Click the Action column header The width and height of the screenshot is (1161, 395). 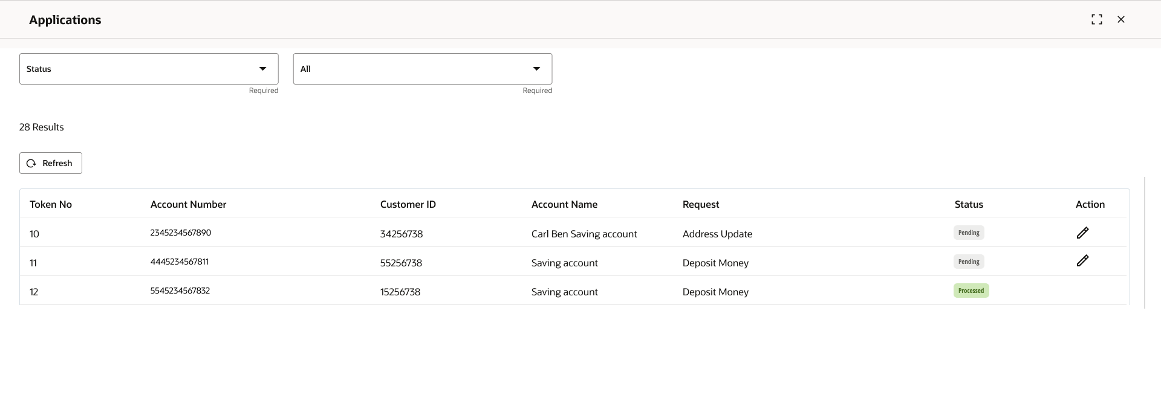click(x=1090, y=204)
